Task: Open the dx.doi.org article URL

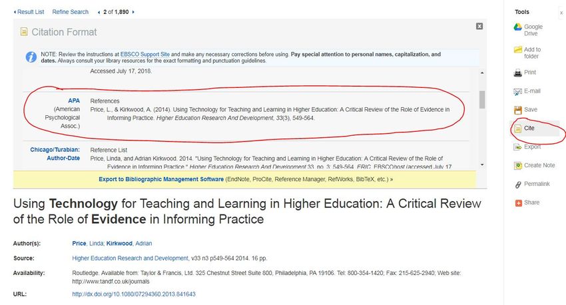Action: (x=134, y=294)
